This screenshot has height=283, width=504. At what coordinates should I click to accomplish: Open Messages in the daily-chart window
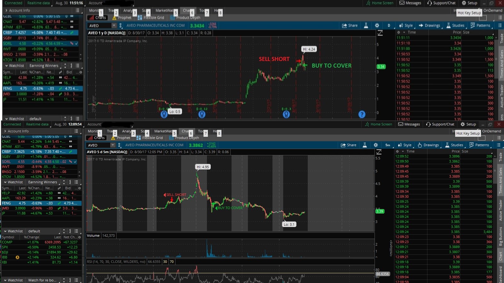[410, 3]
